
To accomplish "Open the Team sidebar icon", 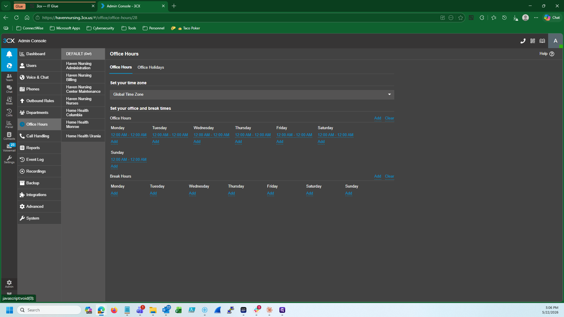I will pos(9,77).
